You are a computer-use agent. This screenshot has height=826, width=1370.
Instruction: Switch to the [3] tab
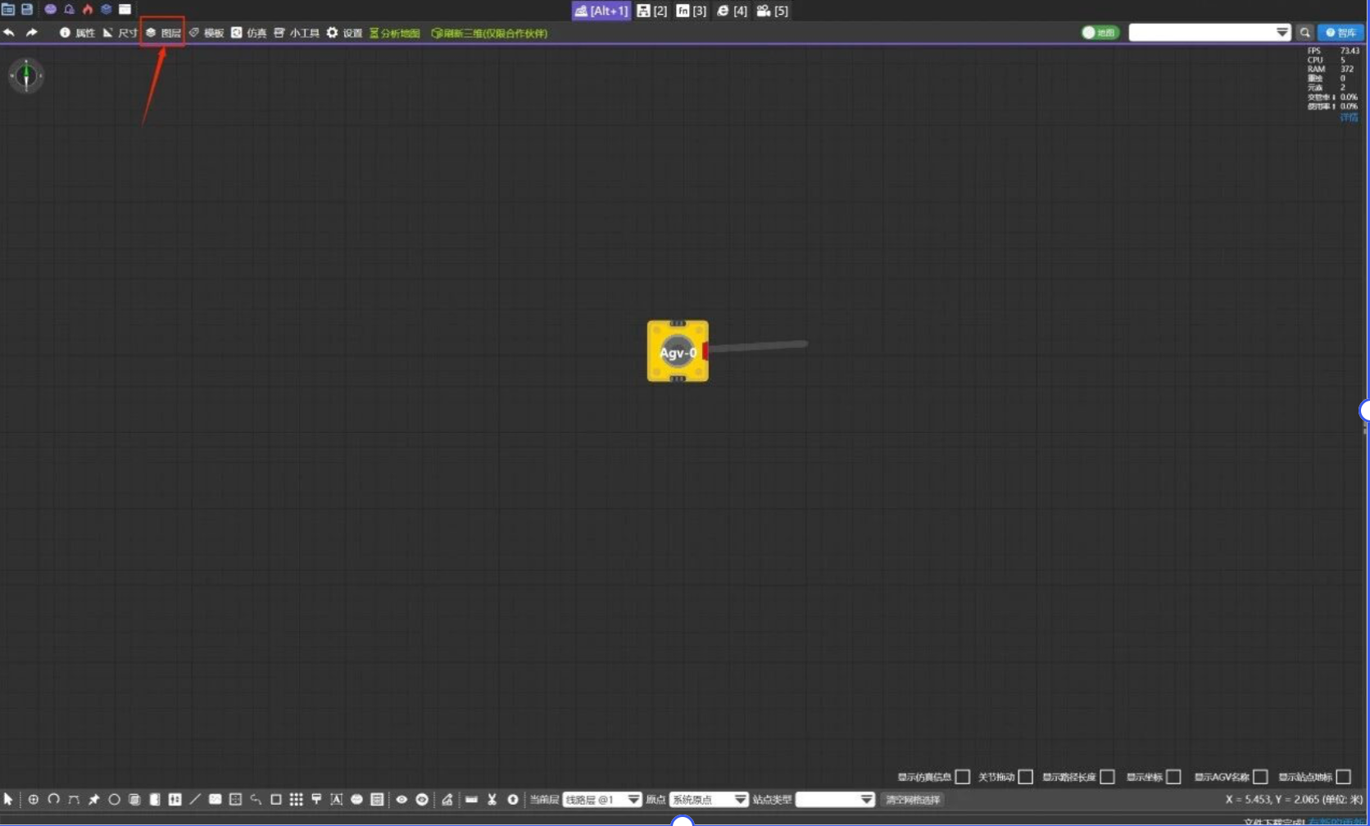pyautogui.click(x=691, y=11)
